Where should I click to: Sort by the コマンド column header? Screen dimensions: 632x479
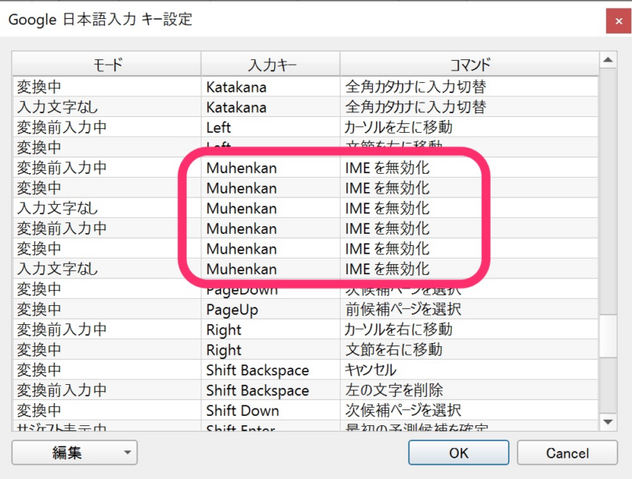coord(469,64)
